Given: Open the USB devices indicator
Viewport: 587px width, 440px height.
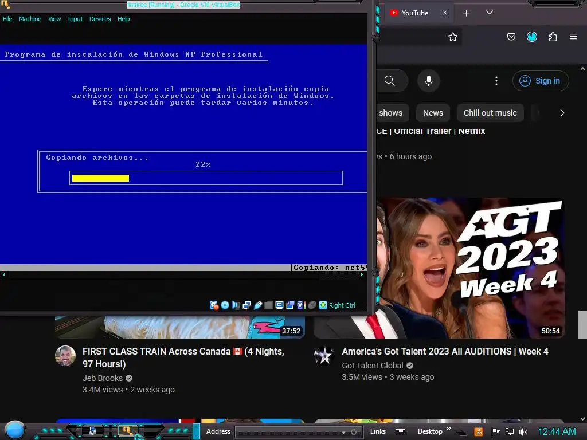Looking at the screenshot, I should (257, 305).
